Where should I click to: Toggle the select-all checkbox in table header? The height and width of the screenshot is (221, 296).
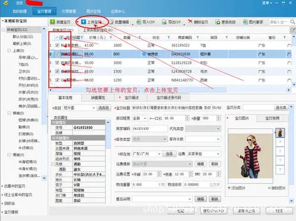coord(62,37)
